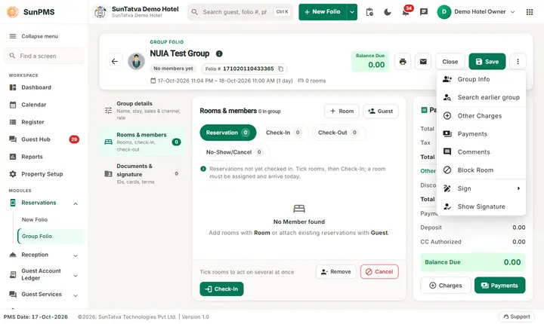Show group info tooltip icon beside group name
544x324 pixels.
pyautogui.click(x=219, y=53)
